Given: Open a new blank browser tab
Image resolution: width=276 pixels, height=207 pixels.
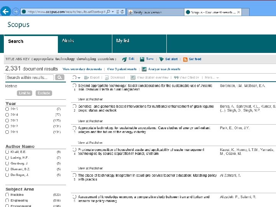Looking at the screenshot, I should coord(246,12).
